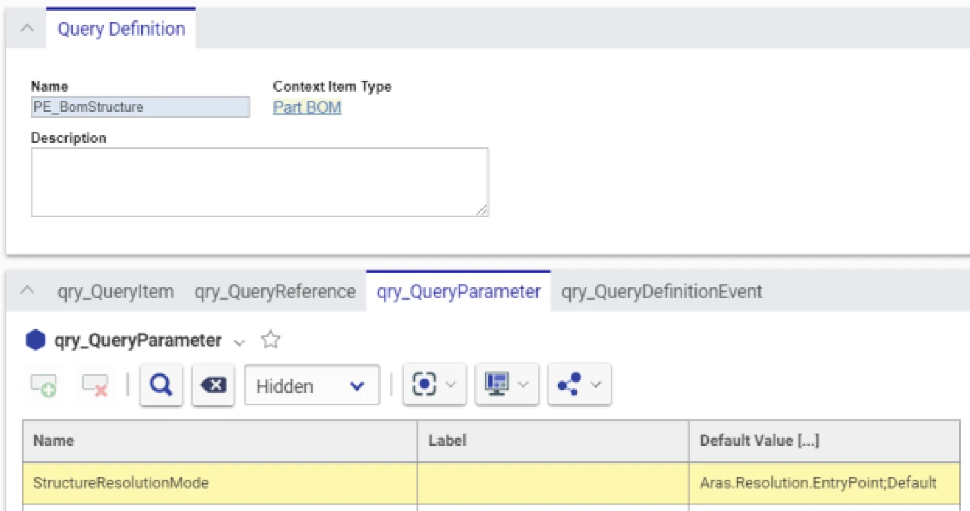
Task: Add a new query parameter row
Action: 43,384
